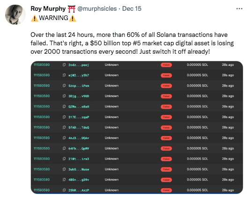Select the Failed badge on 4B5v...g39v row
Screen dimensions: 249x198
tap(166, 180)
